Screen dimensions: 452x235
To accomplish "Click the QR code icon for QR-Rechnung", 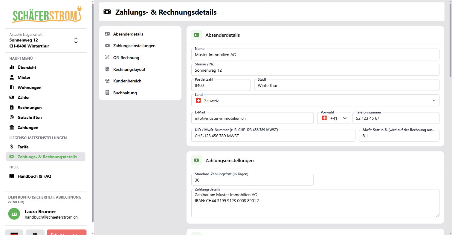I will pyautogui.click(x=107, y=58).
